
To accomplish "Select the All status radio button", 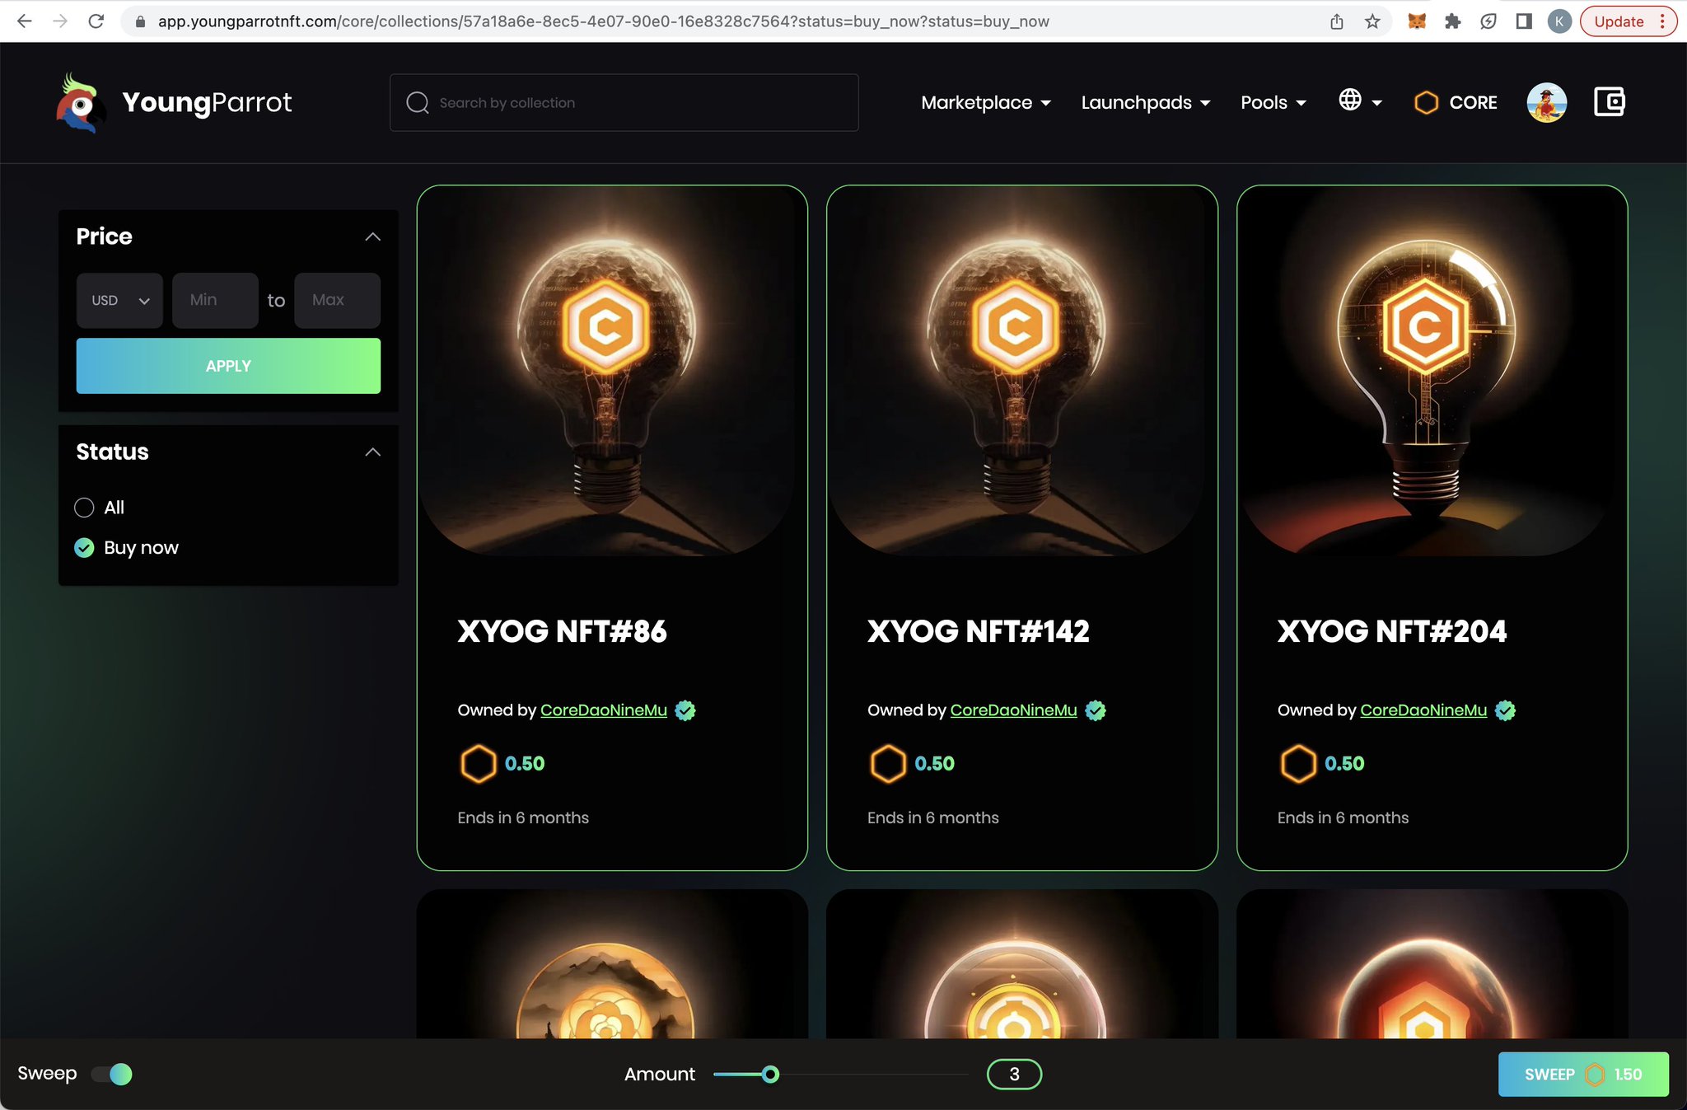I will click(x=84, y=508).
